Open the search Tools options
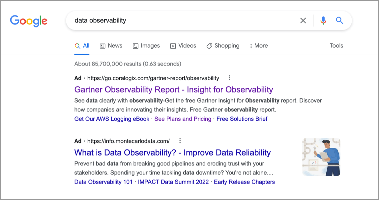Image resolution: width=379 pixels, height=200 pixels. [x=336, y=46]
